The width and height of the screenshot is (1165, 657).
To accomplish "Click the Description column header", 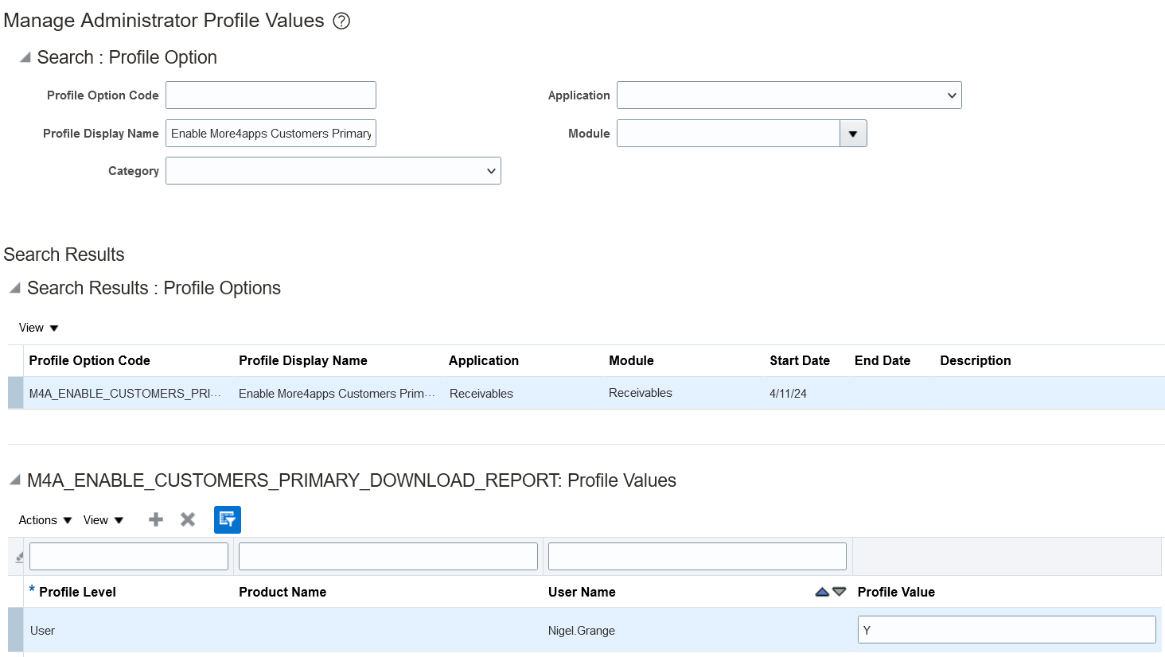I will coord(976,360).
